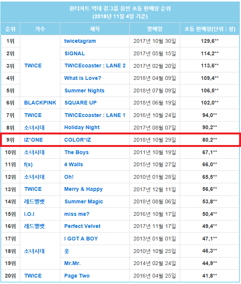Click the 1위 rank cell

10,41
